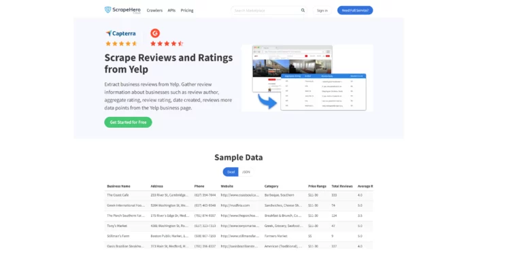Go to the Pricing page
Screen dimensions: 506x257
point(187,10)
